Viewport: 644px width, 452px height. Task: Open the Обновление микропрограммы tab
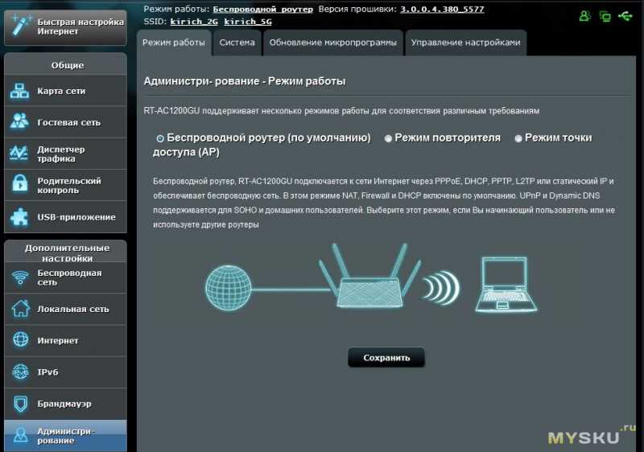click(333, 43)
